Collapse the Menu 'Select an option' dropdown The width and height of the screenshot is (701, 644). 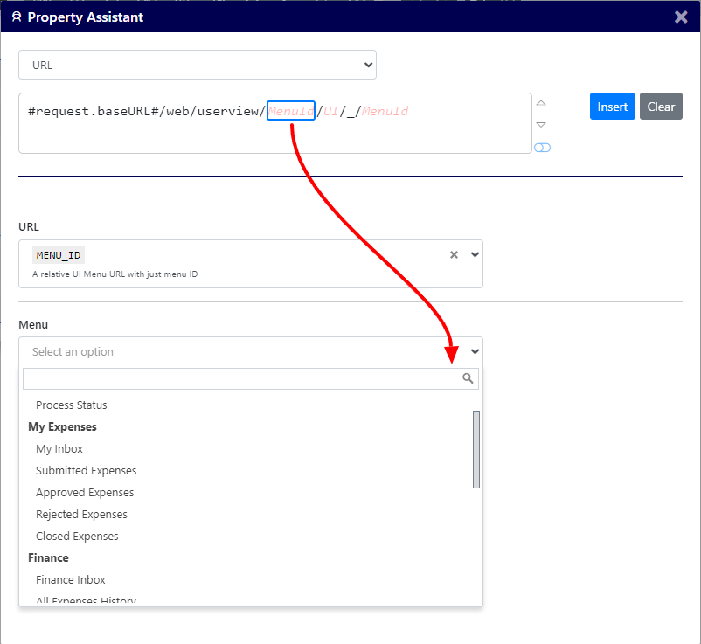point(475,351)
